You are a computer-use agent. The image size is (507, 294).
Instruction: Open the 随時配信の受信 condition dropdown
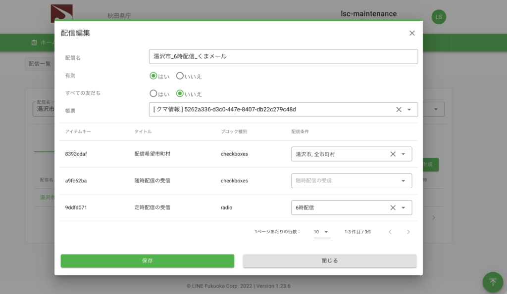pyautogui.click(x=403, y=181)
